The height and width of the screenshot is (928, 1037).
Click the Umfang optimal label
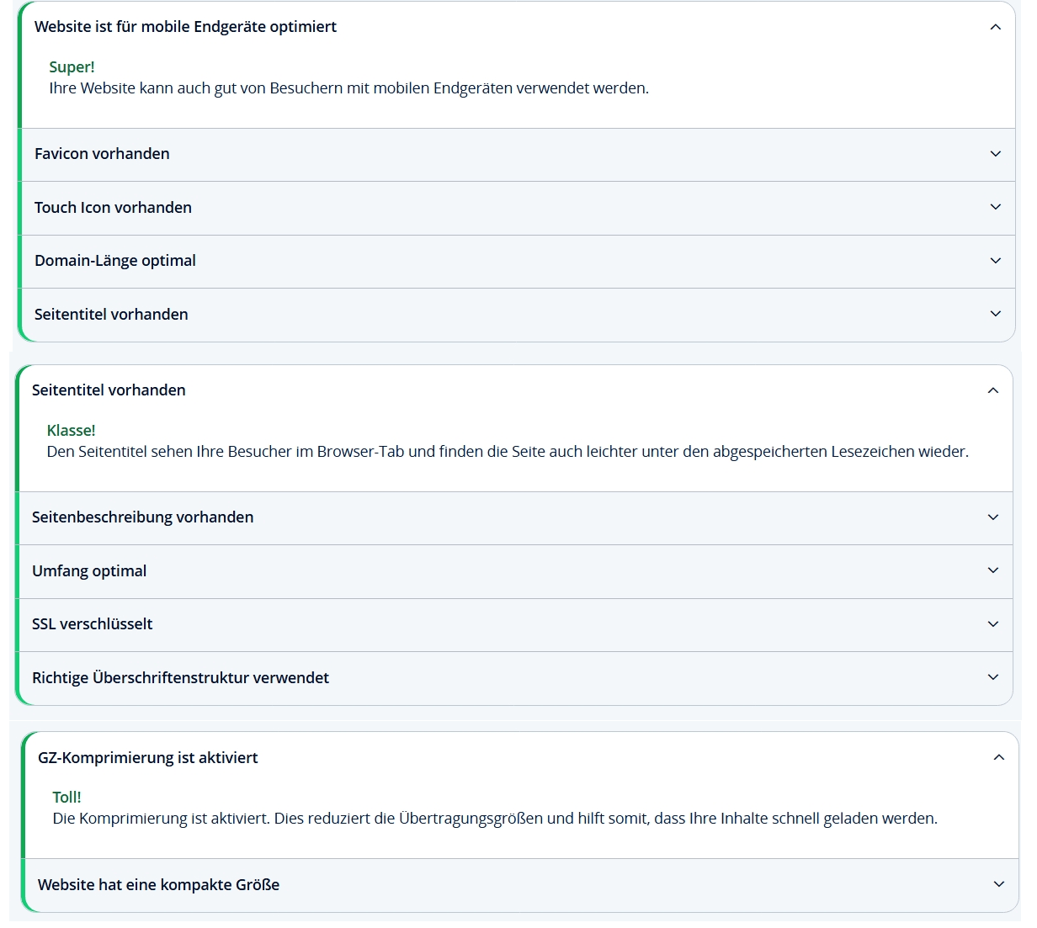click(89, 571)
